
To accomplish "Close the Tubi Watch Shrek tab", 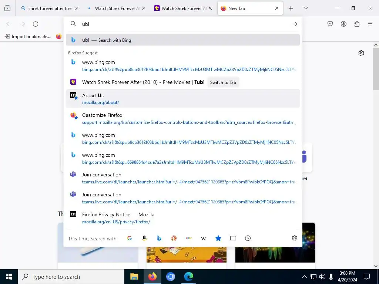I will 210,8.
